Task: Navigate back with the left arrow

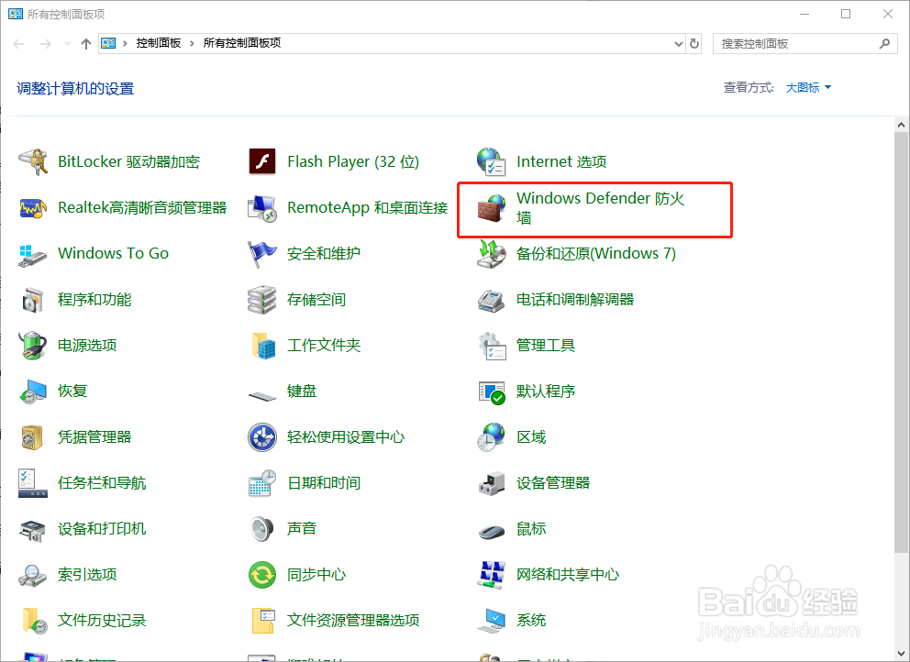Action: (18, 43)
